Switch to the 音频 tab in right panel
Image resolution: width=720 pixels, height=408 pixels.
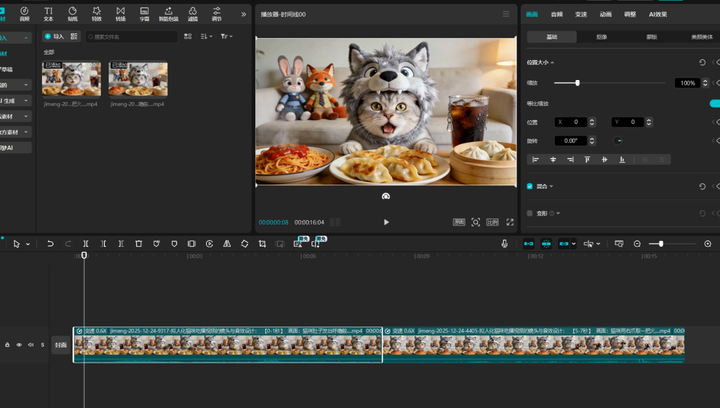(557, 13)
